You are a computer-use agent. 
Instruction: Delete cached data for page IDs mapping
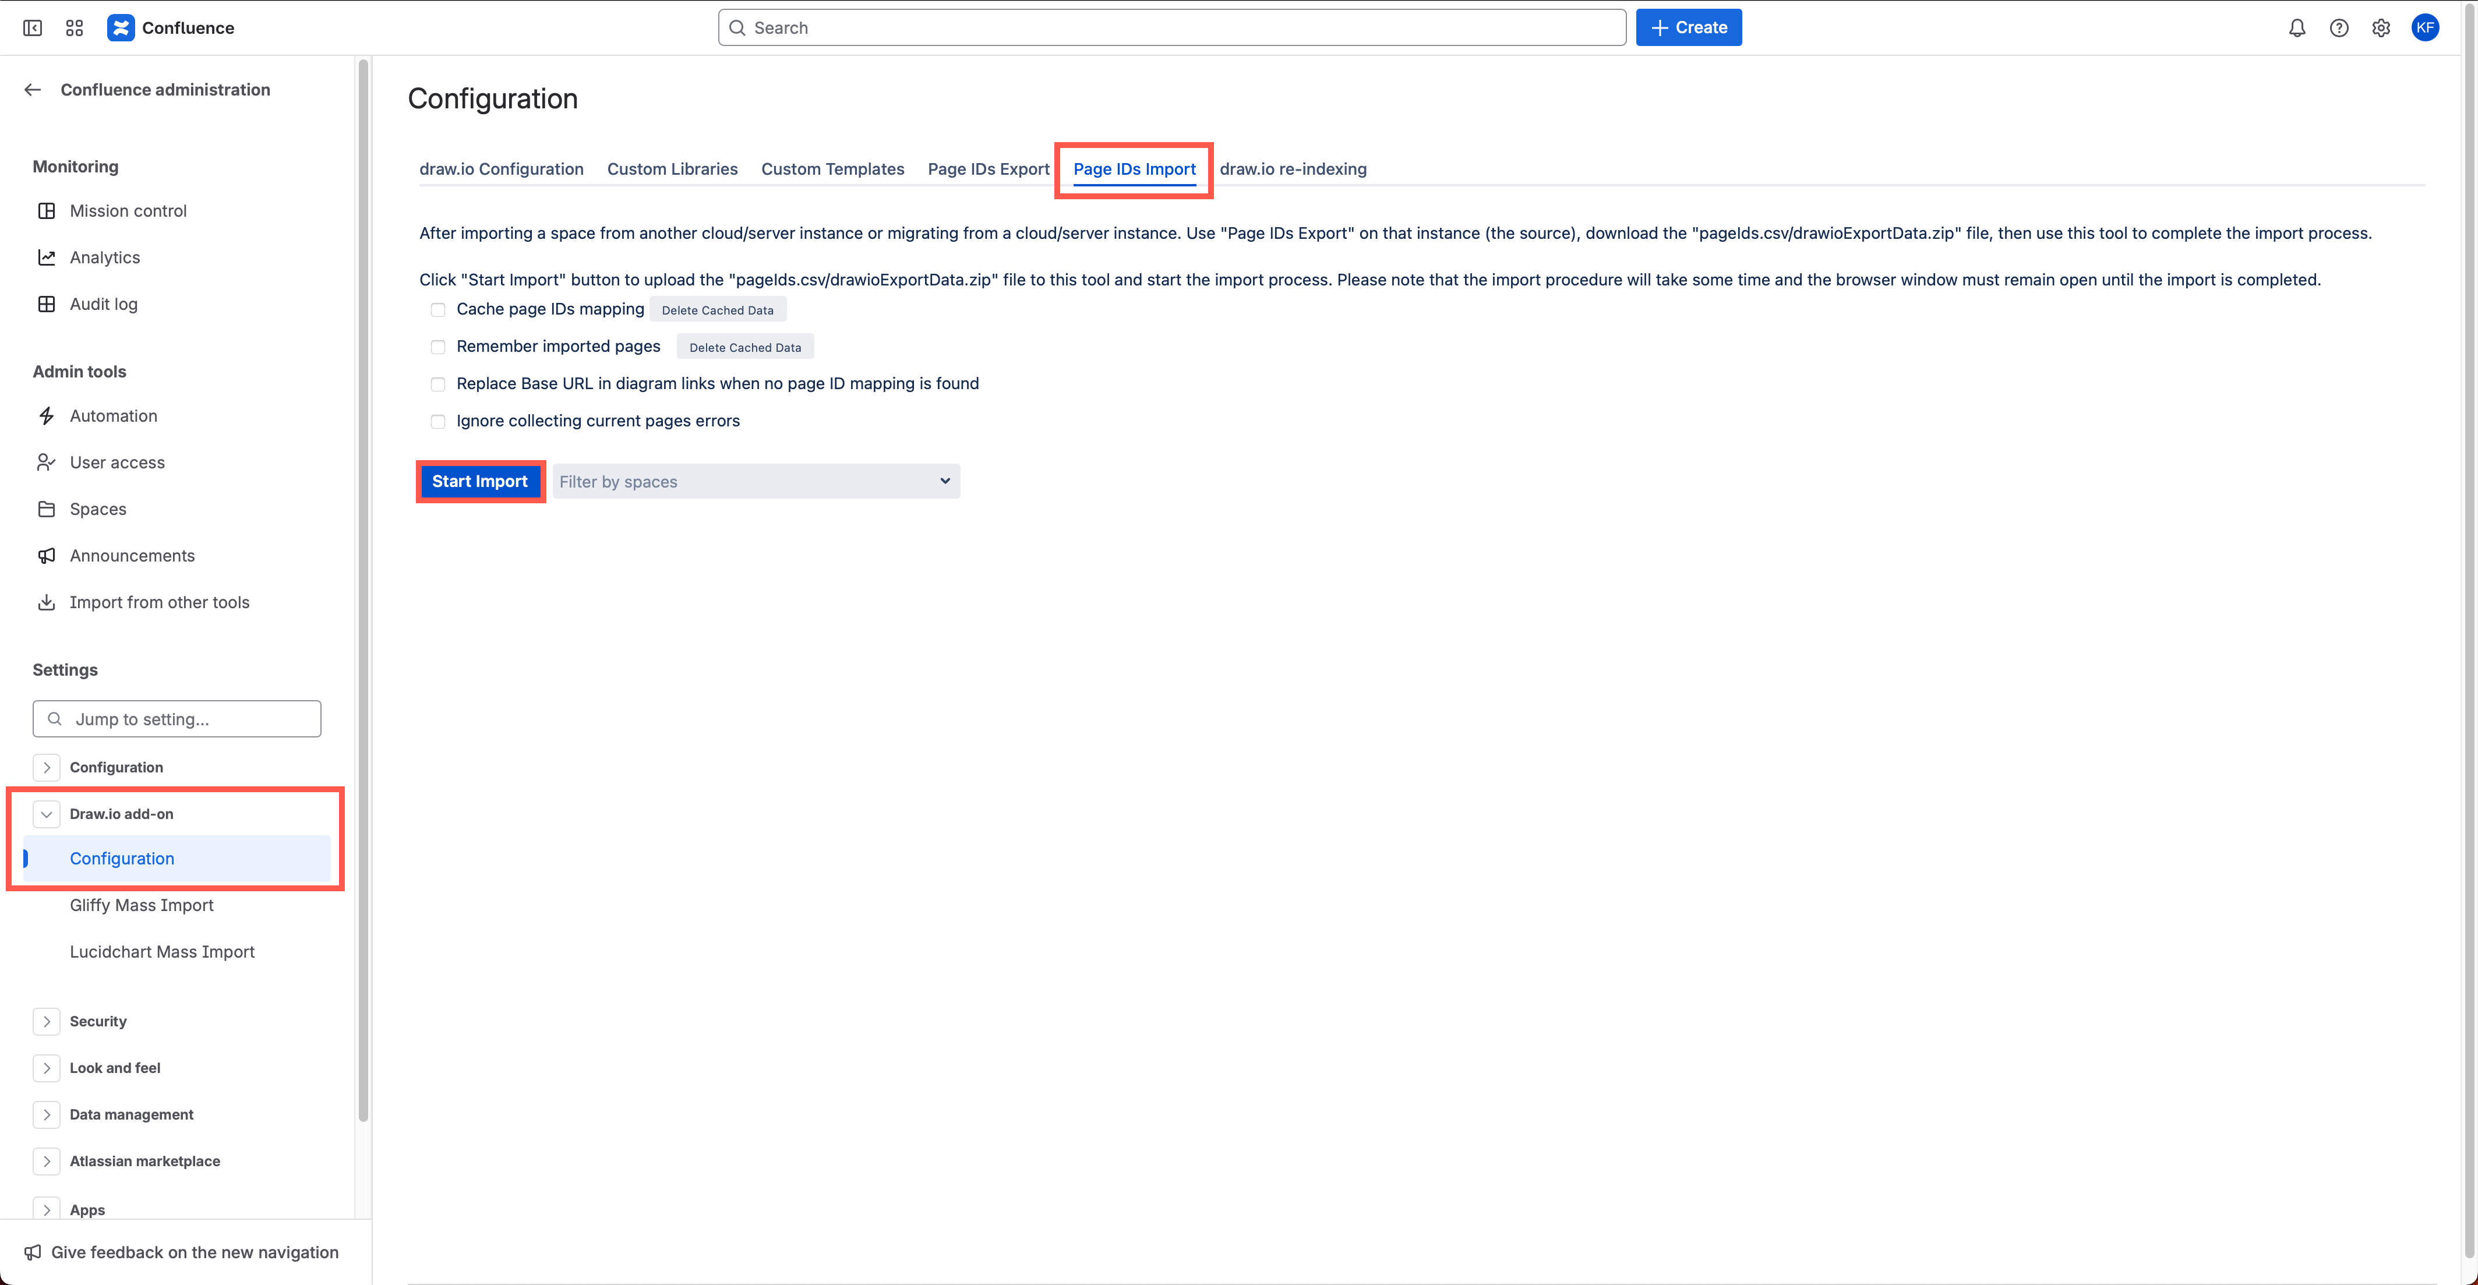coord(718,309)
